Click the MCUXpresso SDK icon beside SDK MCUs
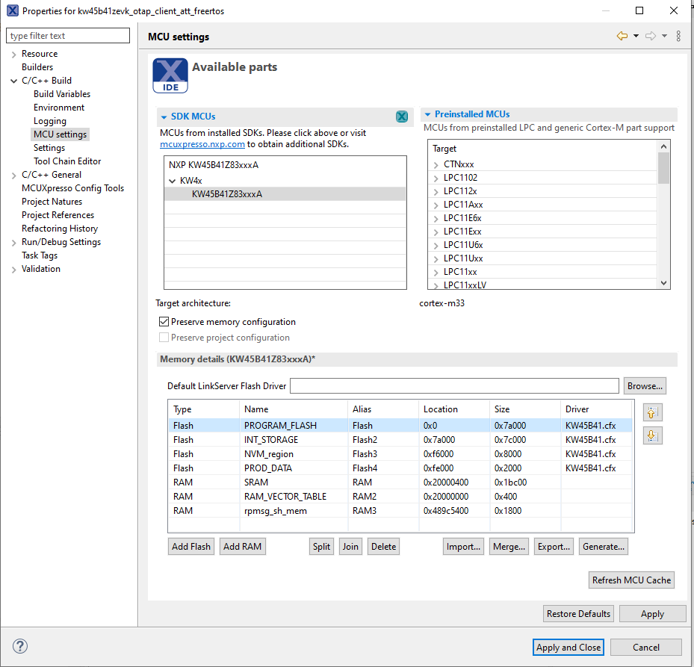The height and width of the screenshot is (667, 694). coord(402,117)
